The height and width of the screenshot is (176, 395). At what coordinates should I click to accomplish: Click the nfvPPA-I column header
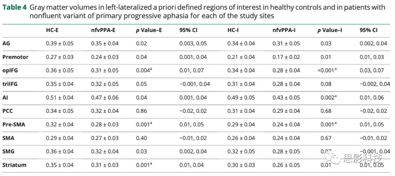click(284, 30)
